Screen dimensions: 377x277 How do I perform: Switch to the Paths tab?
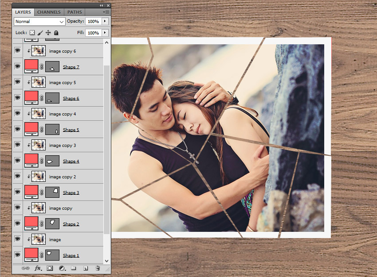pos(74,12)
